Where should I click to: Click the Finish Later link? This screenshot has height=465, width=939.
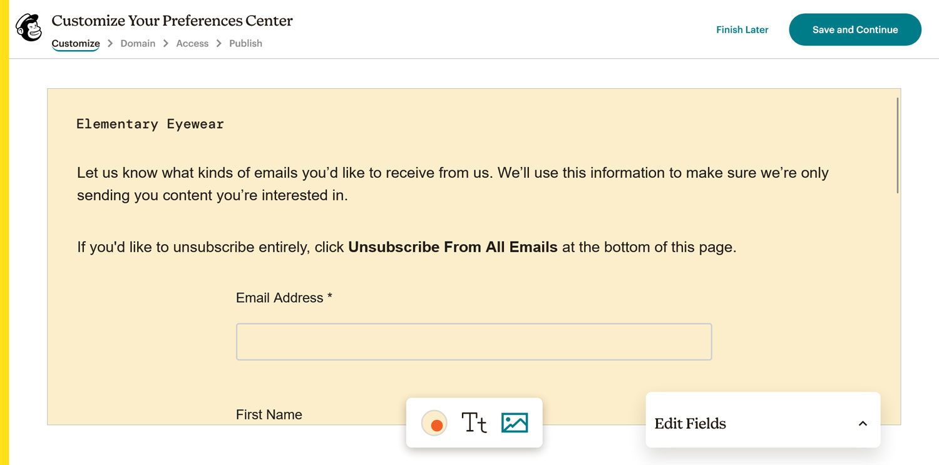(742, 29)
